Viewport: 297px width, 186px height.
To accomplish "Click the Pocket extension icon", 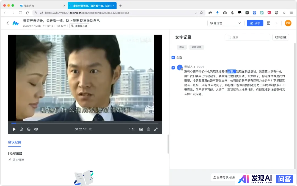I will 269,13.
